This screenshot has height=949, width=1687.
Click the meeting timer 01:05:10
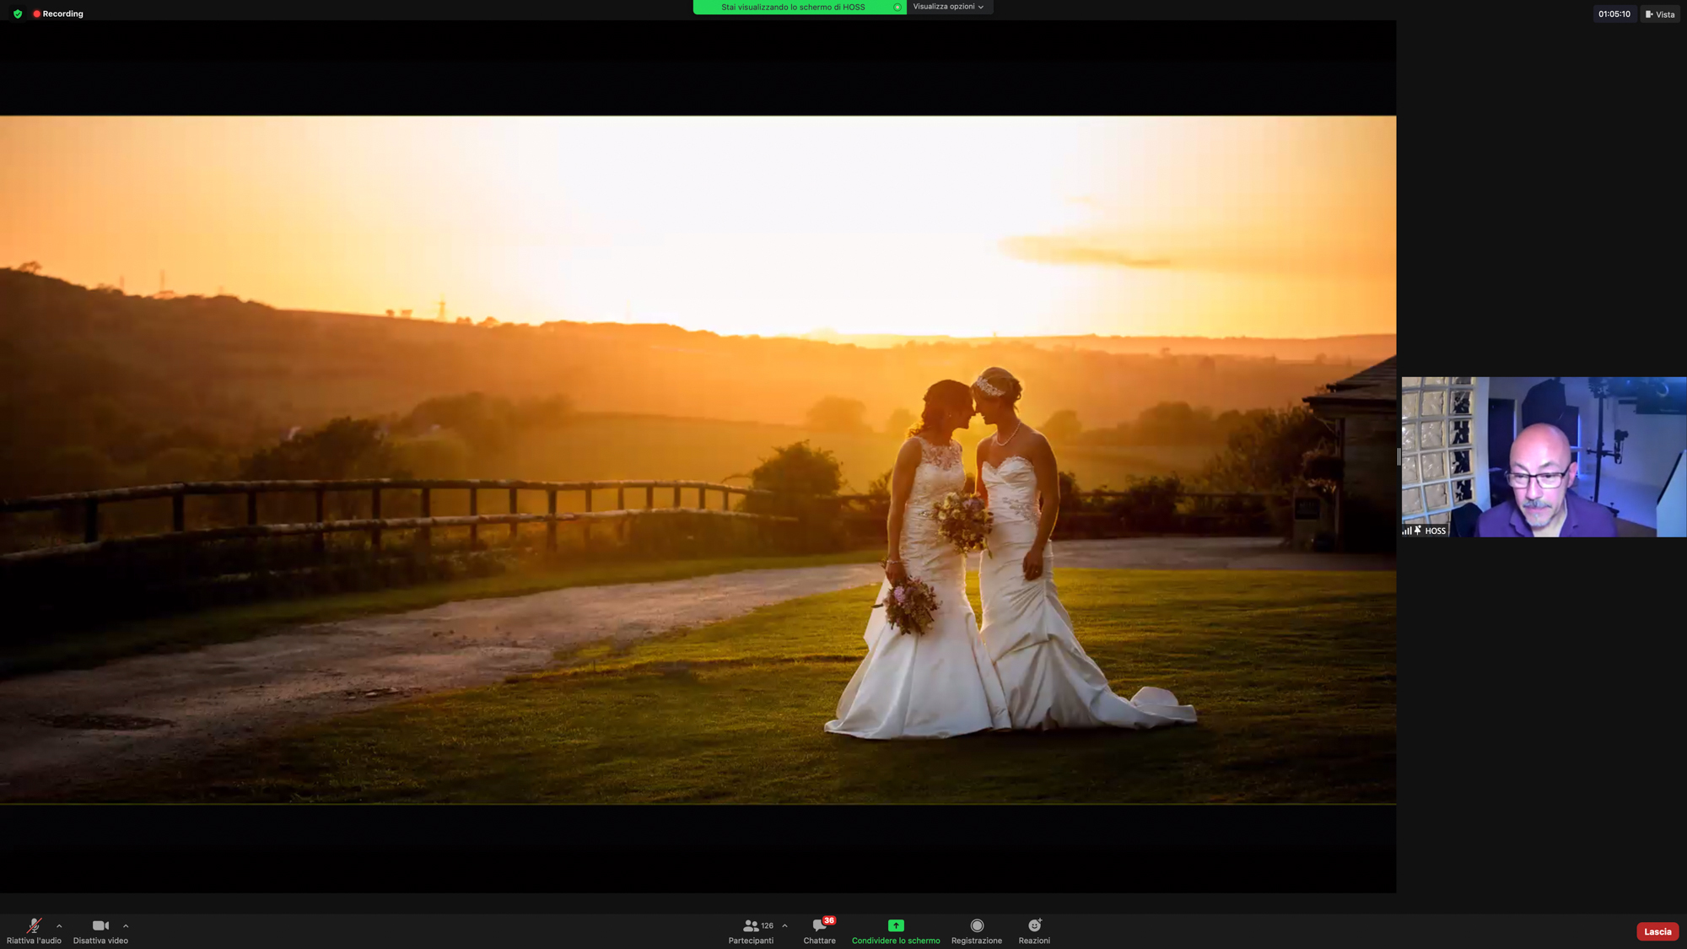point(1614,14)
